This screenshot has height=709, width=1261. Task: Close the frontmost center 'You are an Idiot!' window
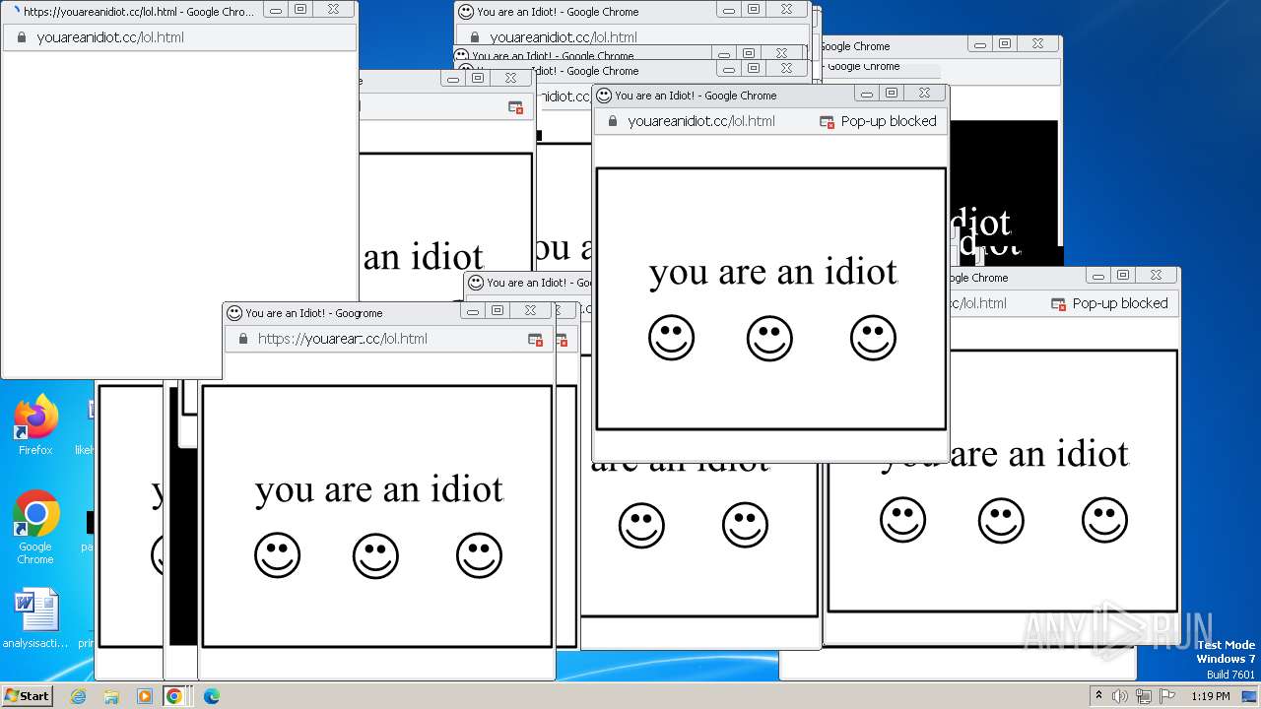point(924,93)
